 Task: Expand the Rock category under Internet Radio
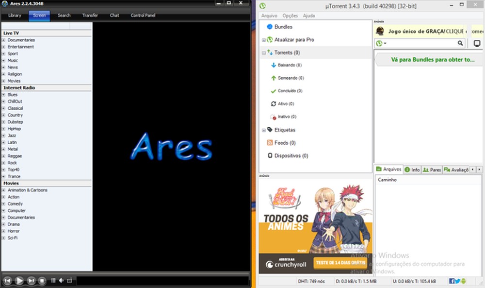(4, 163)
